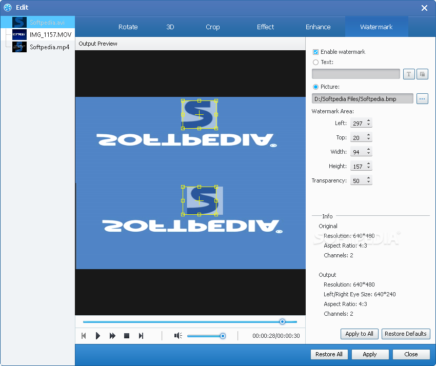
Task: Open the Crop tab
Action: pos(213,27)
